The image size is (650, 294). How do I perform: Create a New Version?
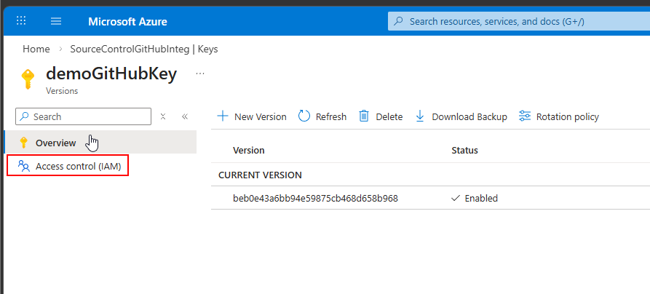tap(252, 116)
